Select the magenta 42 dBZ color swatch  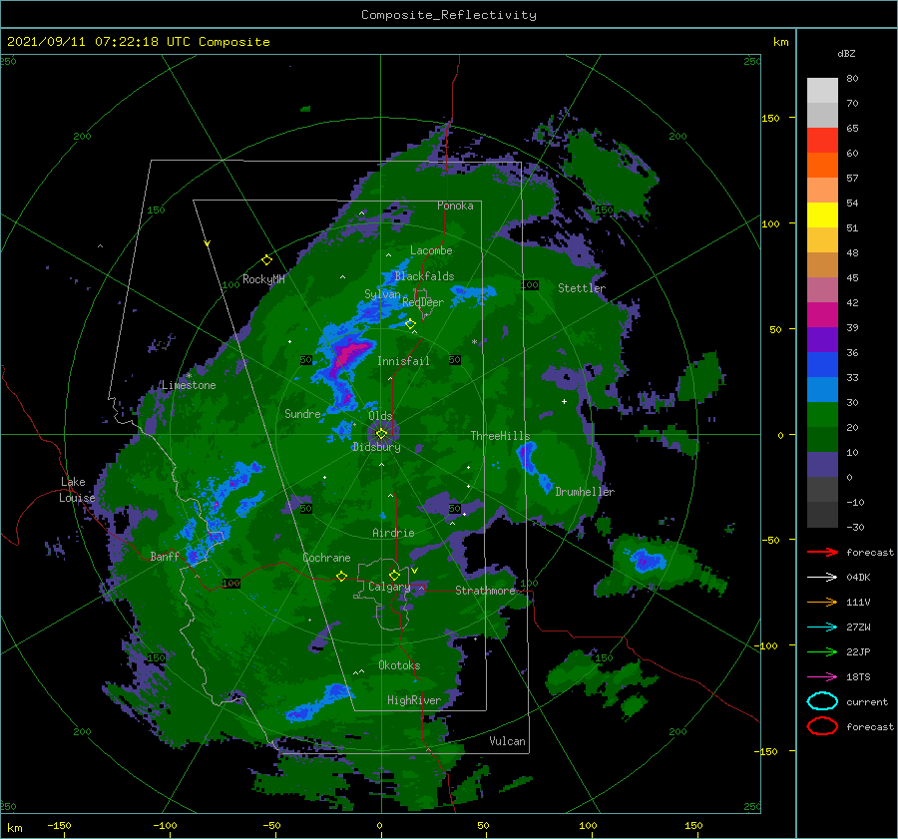point(822,314)
